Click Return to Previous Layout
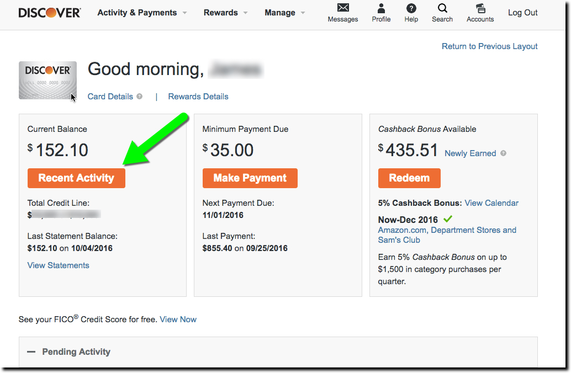 pos(489,46)
